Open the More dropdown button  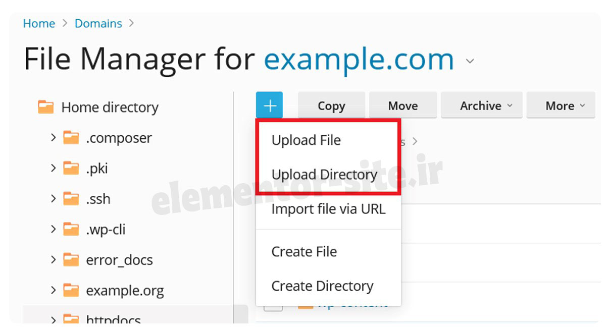(561, 105)
